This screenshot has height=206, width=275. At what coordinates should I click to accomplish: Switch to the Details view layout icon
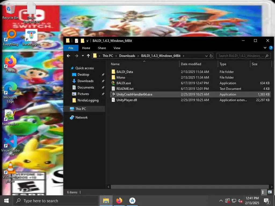tap(263, 192)
